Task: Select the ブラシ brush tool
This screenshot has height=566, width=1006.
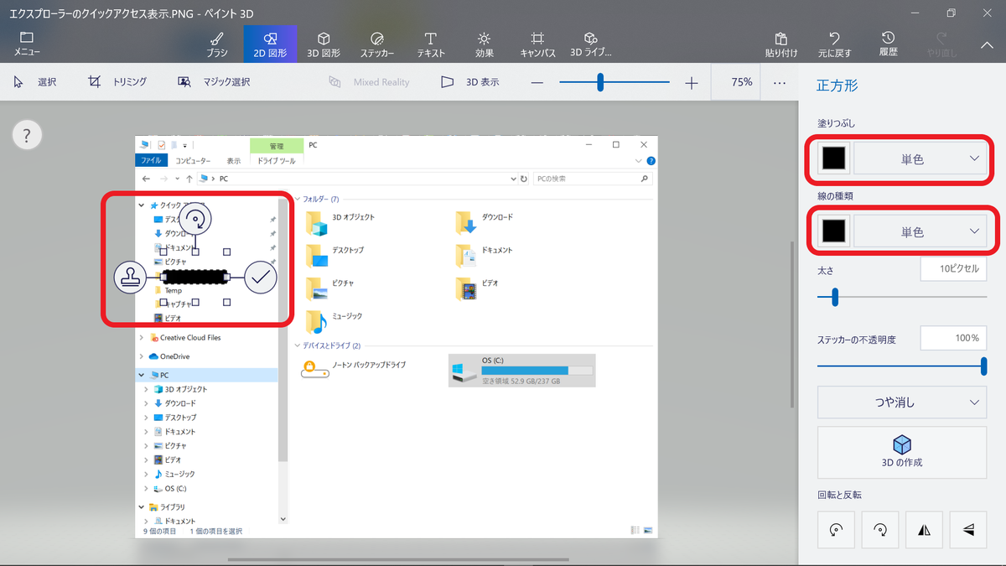Action: tap(216, 44)
